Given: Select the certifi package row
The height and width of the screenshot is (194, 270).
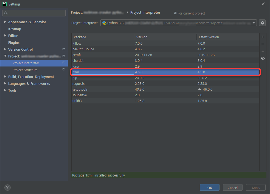Looking at the screenshot, I should (165, 55).
